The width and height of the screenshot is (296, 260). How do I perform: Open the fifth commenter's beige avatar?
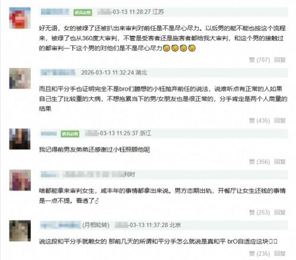click(x=20, y=230)
